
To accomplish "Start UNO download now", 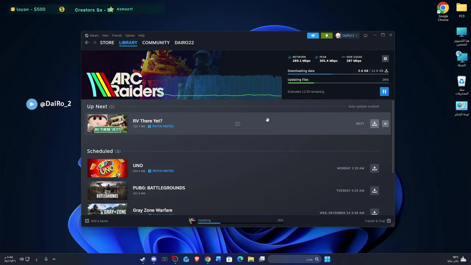I will tap(374, 168).
